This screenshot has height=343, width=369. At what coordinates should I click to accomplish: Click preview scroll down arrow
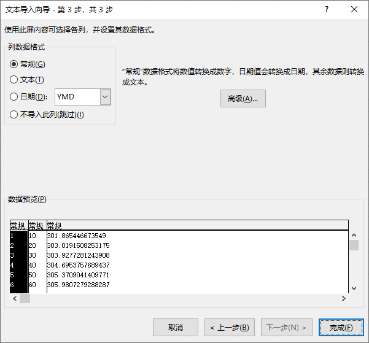354,288
